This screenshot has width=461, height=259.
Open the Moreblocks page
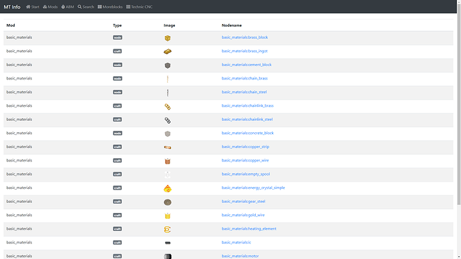click(x=110, y=7)
